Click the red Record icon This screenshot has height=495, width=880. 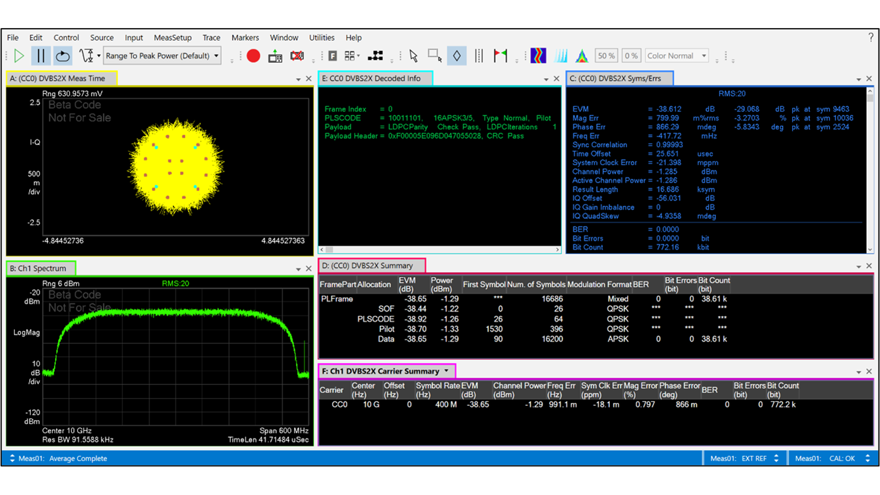click(x=253, y=56)
